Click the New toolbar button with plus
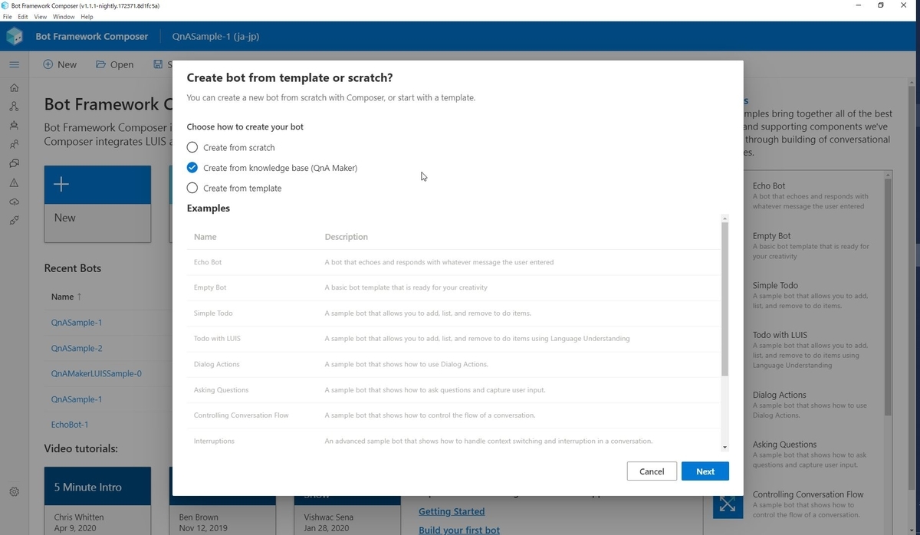 pyautogui.click(x=60, y=64)
